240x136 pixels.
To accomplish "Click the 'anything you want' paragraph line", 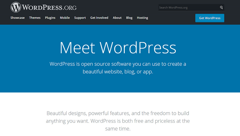I will coord(118,121).
